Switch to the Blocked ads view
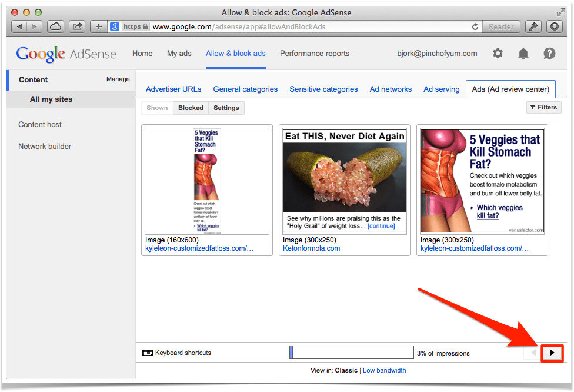This screenshot has width=574, height=392. pos(190,108)
